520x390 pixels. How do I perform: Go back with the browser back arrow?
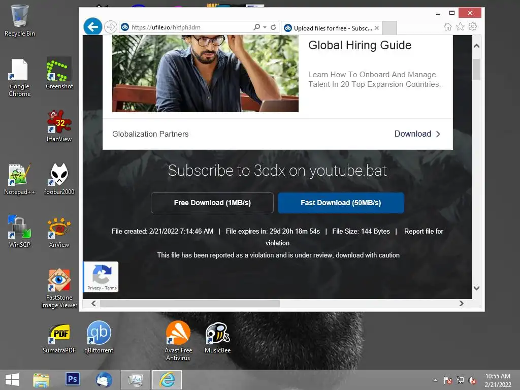92,26
